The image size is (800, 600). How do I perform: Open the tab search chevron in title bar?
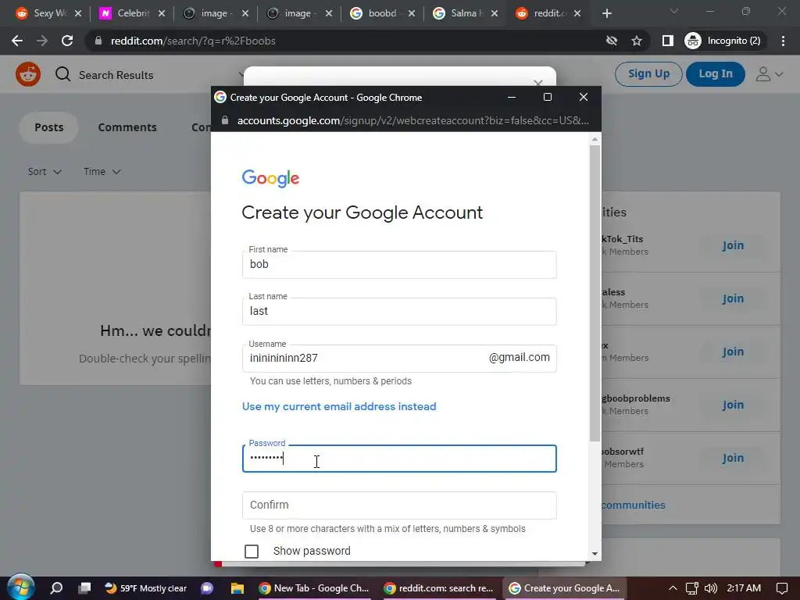pos(674,11)
